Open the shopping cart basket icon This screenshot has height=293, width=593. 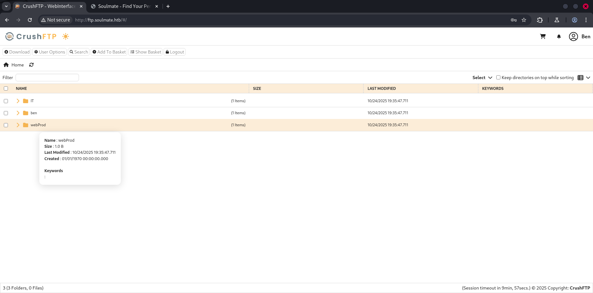point(543,36)
